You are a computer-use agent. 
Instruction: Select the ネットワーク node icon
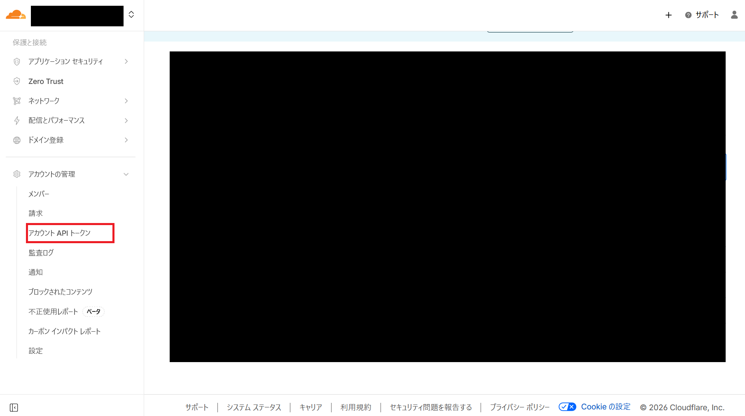pyautogui.click(x=16, y=101)
